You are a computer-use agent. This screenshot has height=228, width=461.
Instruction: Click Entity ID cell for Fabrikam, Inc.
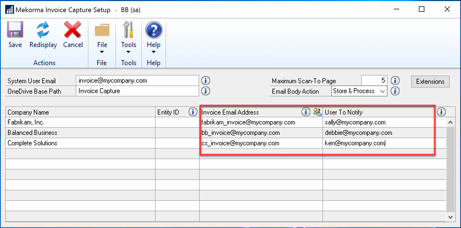coord(177,122)
